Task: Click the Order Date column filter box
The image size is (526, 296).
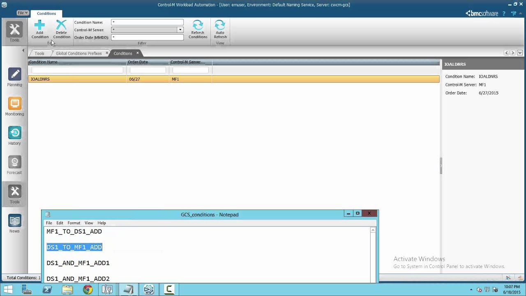Action: tap(148, 70)
